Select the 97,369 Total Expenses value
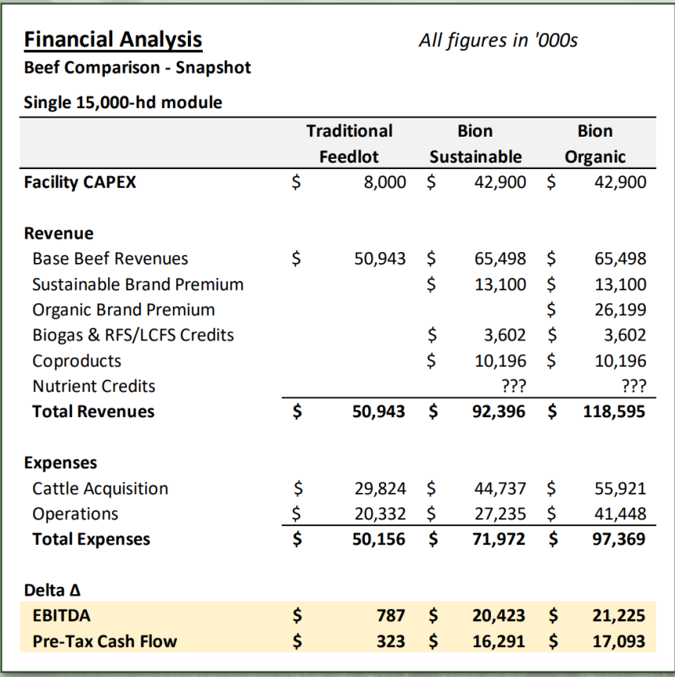675x677 pixels. pyautogui.click(x=618, y=540)
